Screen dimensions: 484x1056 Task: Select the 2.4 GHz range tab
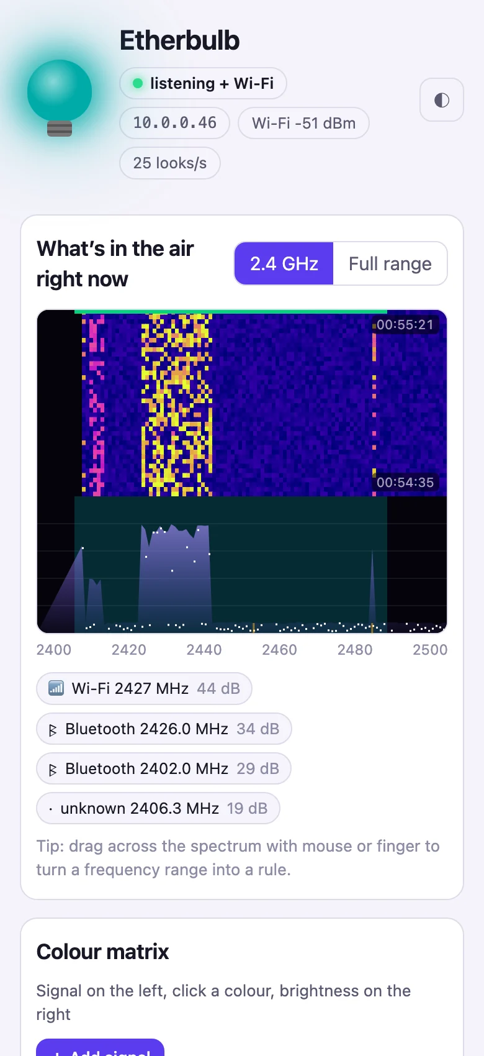(284, 263)
